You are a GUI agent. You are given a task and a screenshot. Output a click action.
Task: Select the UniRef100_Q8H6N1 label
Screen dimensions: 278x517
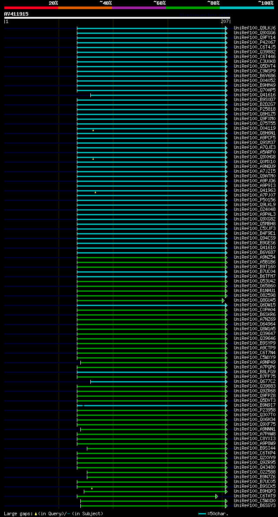click(255, 133)
